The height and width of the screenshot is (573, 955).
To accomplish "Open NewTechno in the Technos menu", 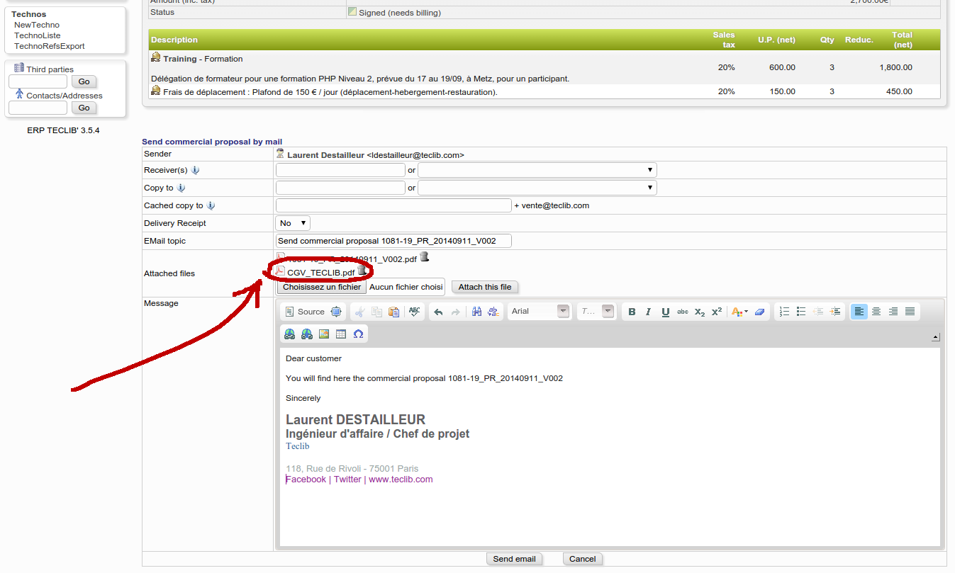I will coord(37,25).
